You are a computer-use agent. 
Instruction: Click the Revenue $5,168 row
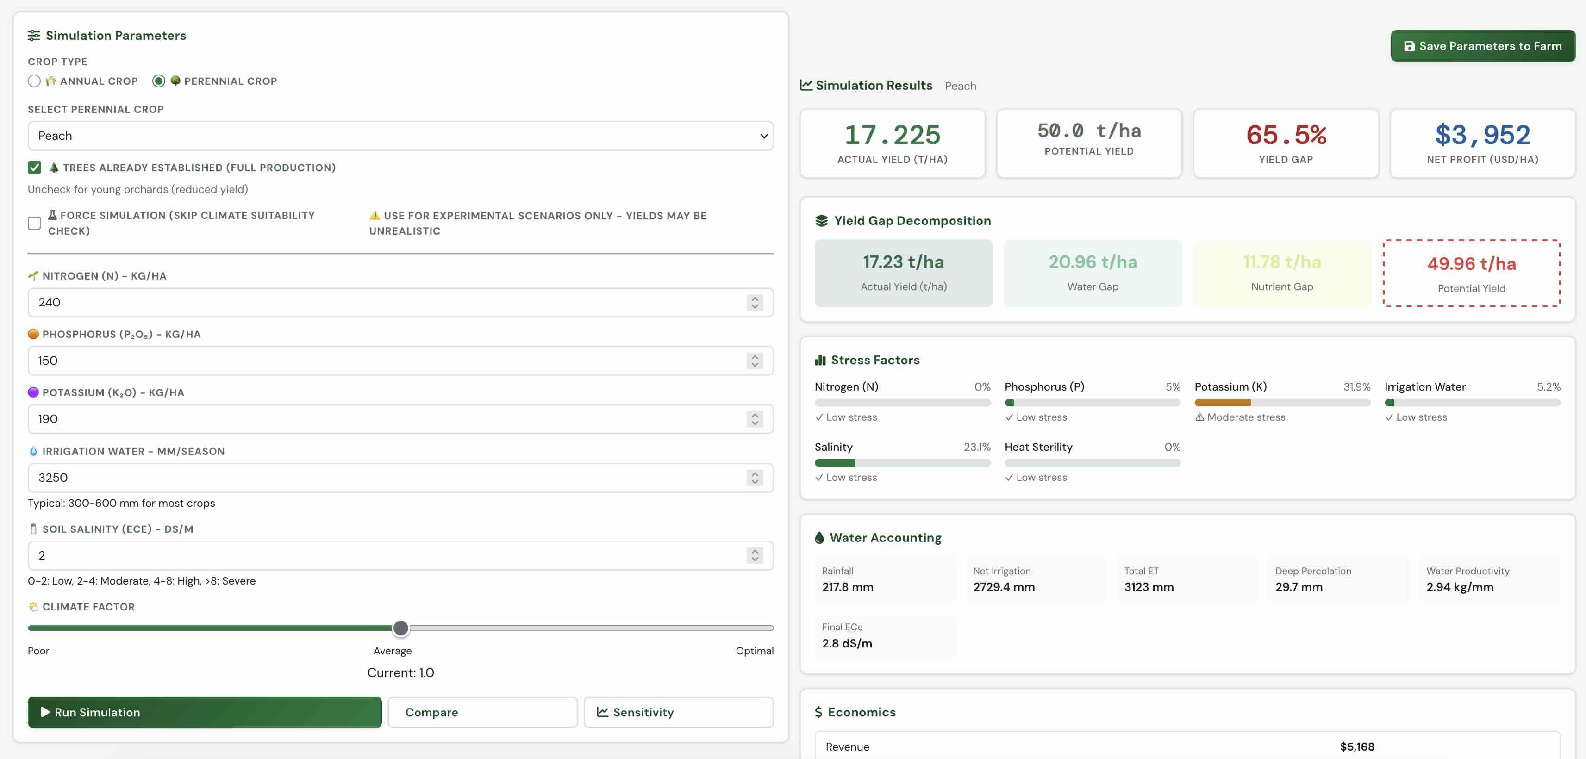1187,746
